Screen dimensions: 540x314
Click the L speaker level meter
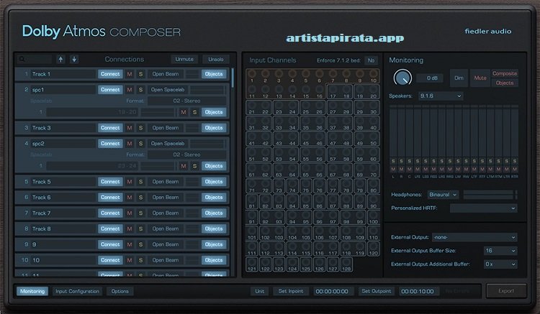(x=393, y=131)
